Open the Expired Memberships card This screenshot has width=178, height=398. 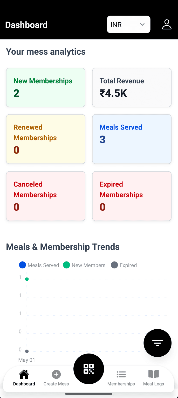(x=132, y=196)
